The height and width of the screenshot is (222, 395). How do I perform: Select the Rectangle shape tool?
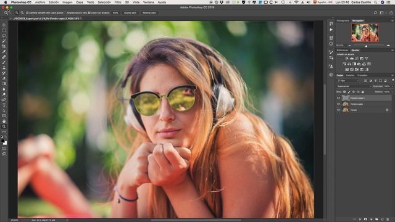tap(4, 116)
